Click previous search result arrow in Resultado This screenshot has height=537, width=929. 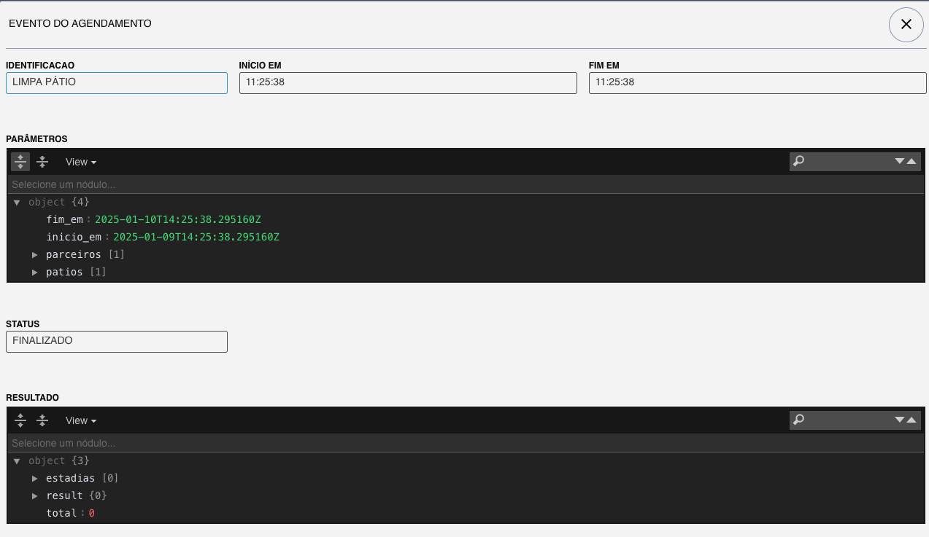click(911, 420)
